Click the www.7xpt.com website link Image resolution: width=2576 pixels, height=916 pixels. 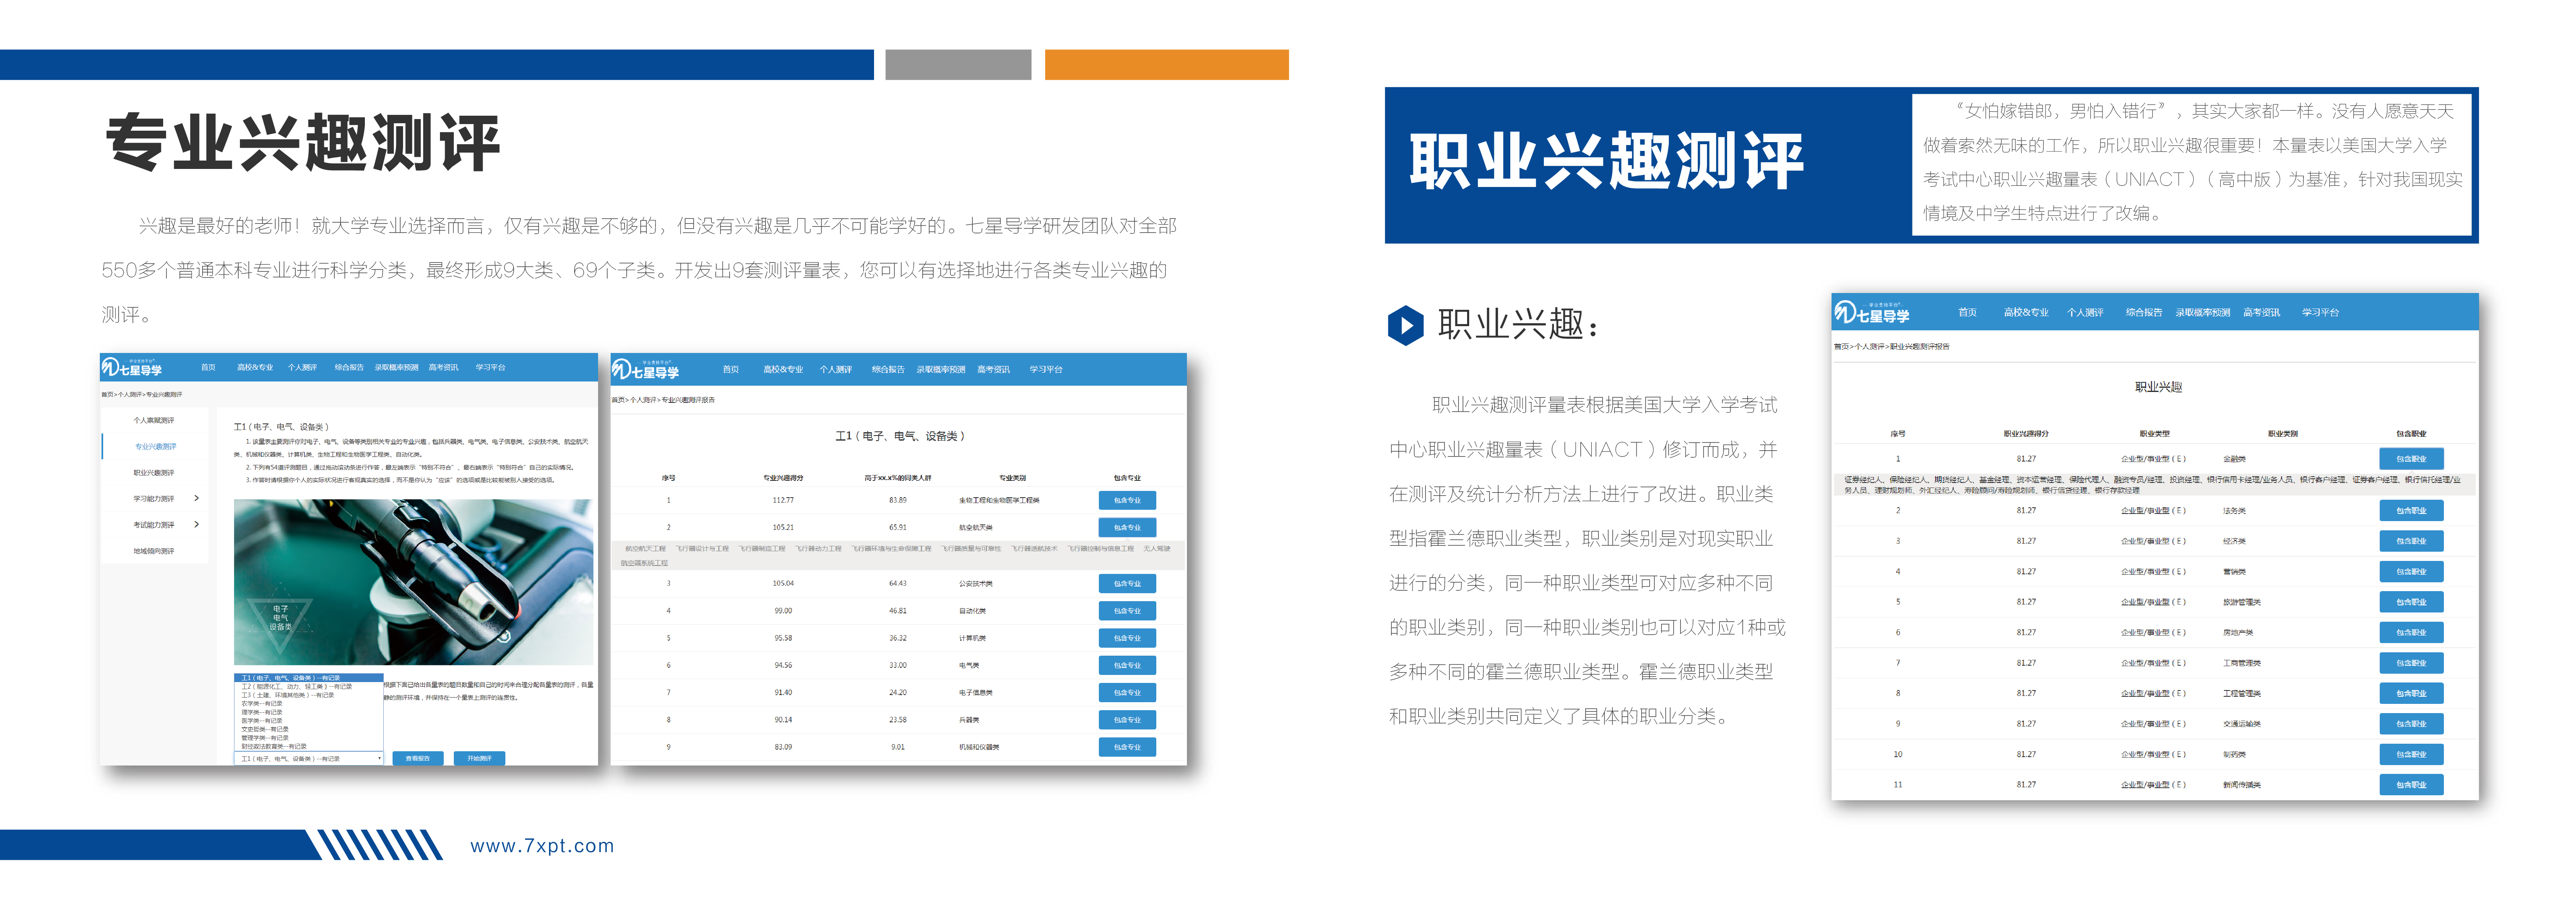[x=542, y=846]
